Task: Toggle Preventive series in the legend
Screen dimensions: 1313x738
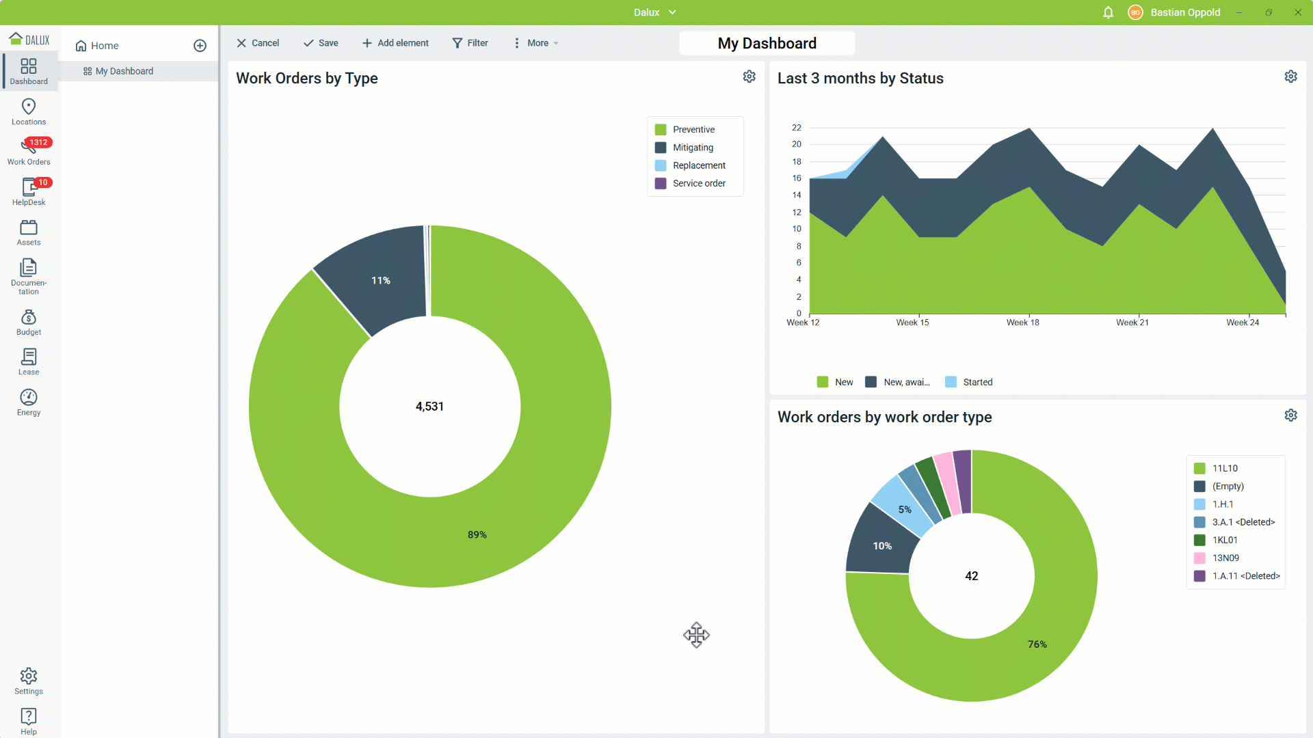Action: tap(685, 129)
